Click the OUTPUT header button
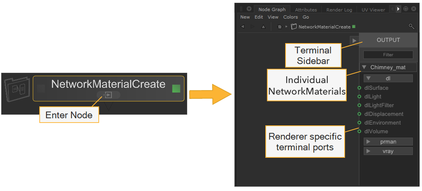The width and height of the screenshot is (422, 191). pyautogui.click(x=388, y=40)
